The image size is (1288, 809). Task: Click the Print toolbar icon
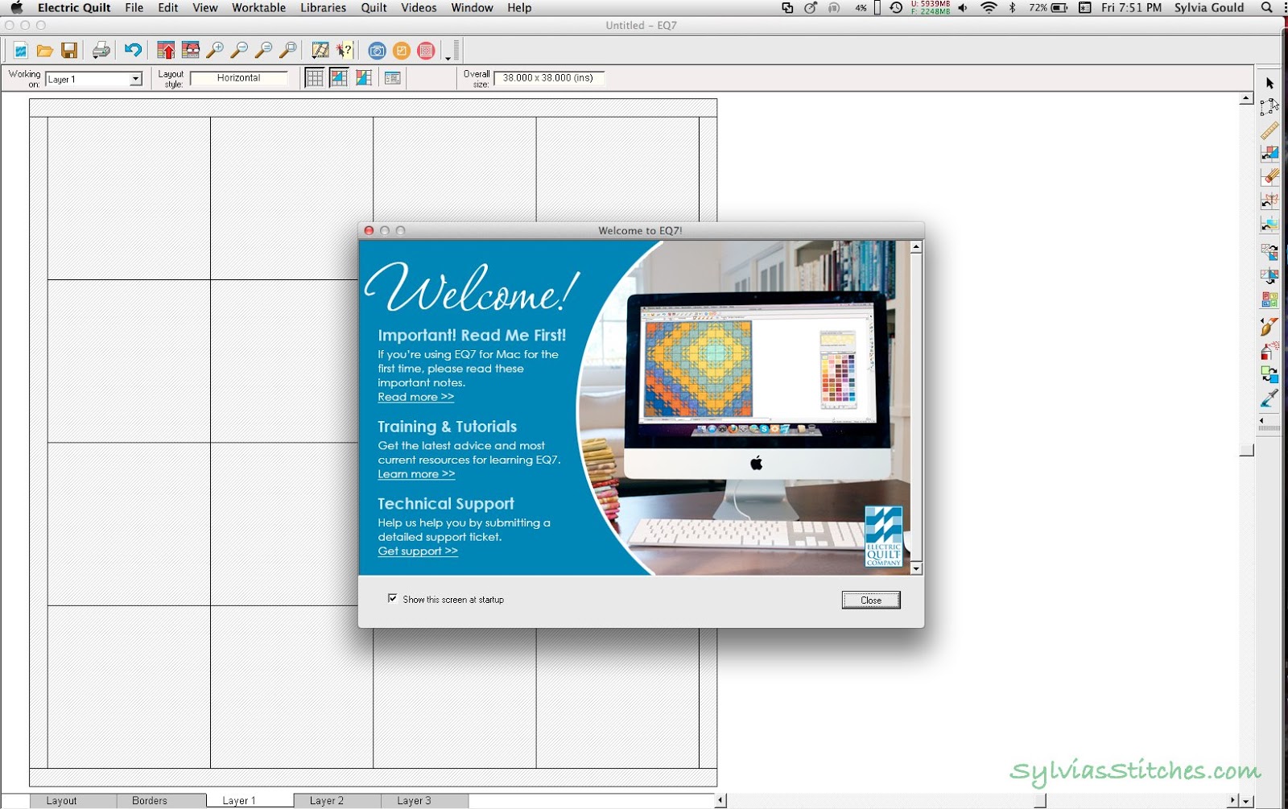pyautogui.click(x=101, y=51)
